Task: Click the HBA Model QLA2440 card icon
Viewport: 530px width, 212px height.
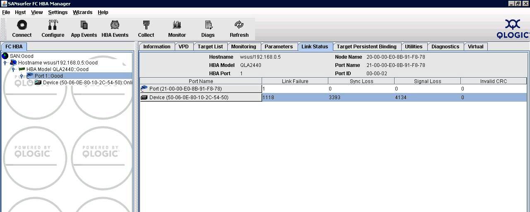Action: point(22,69)
